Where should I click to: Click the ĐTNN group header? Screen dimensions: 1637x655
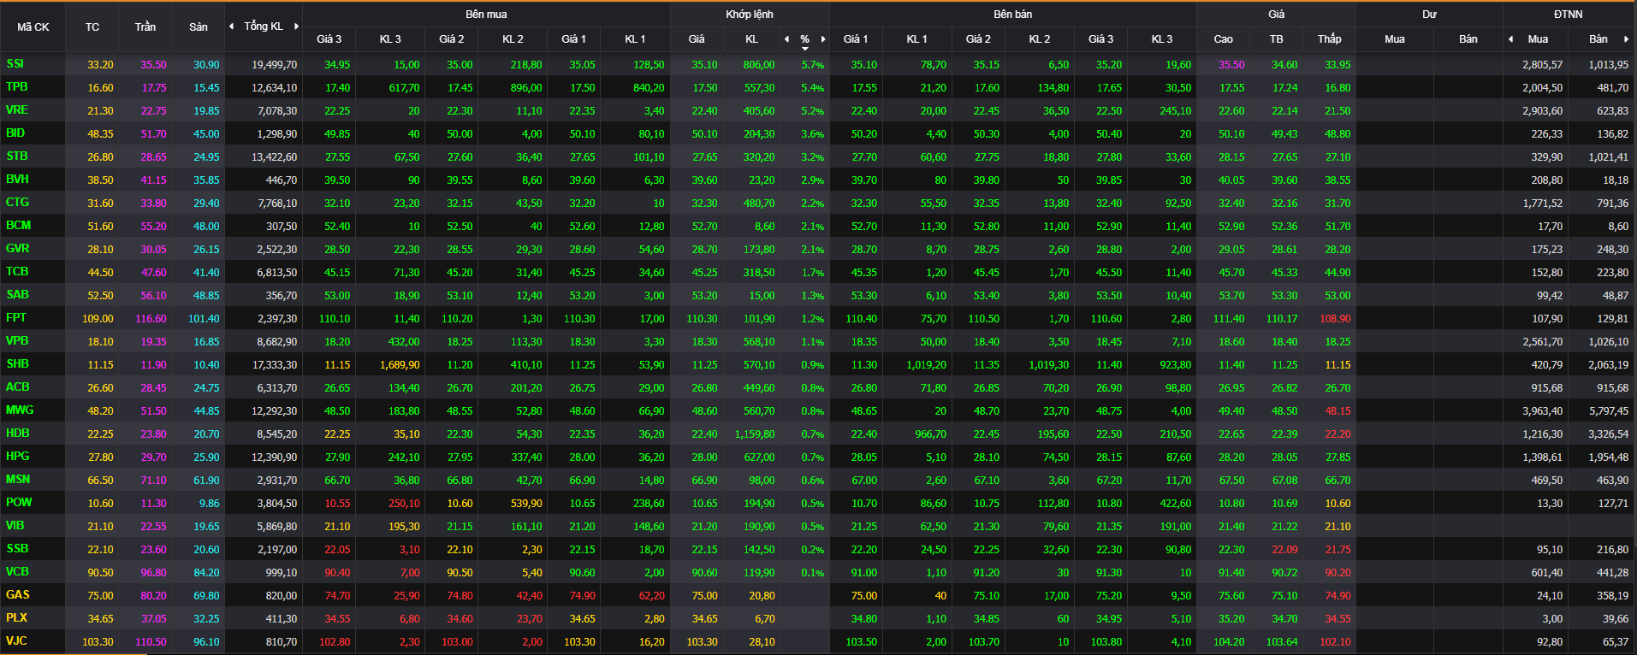pyautogui.click(x=1569, y=15)
